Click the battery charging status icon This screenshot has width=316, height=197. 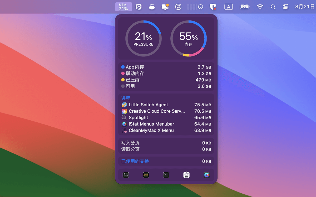[245, 7]
